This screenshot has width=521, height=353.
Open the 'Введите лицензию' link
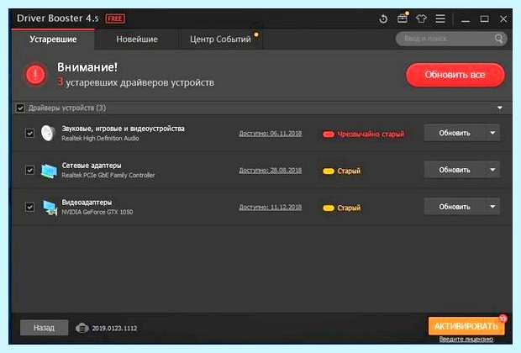pyautogui.click(x=466, y=340)
